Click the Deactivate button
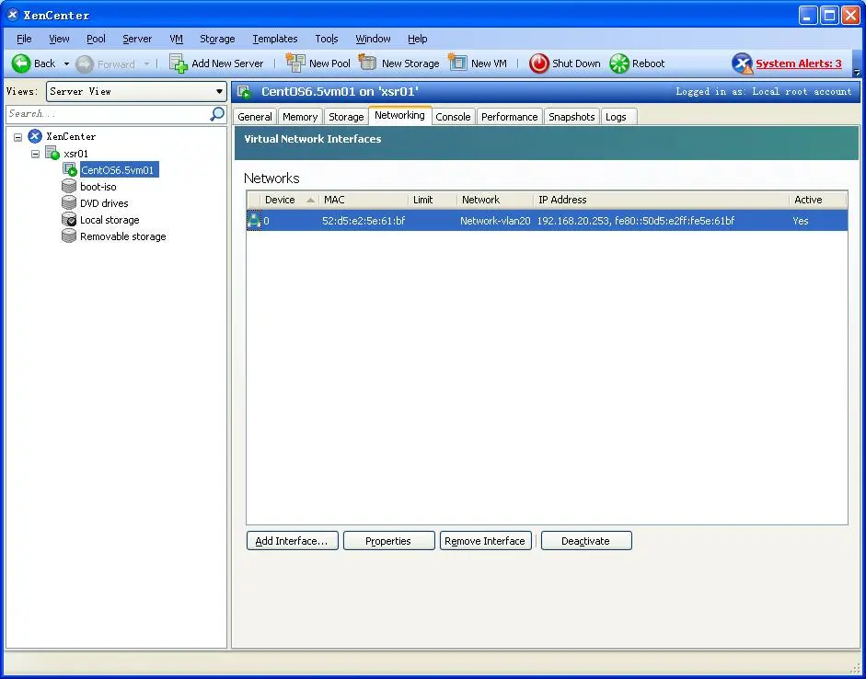866x679 pixels. (586, 541)
